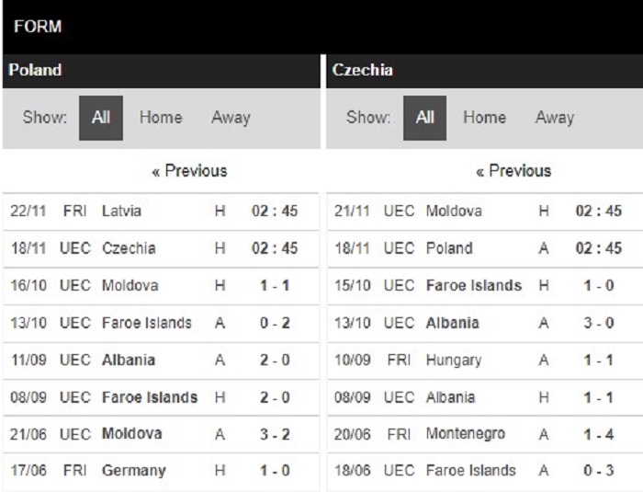
Task: Click Germany in Poland's 17/06 friendly
Action: click(x=134, y=471)
